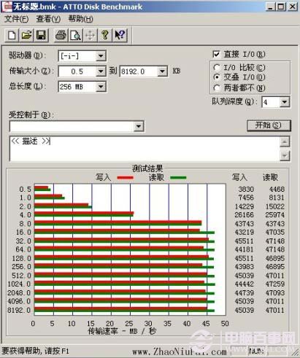Image resolution: width=300 pixels, height=358 pixels.
Task: Select the I/O 比较 radio button
Action: coord(216,68)
